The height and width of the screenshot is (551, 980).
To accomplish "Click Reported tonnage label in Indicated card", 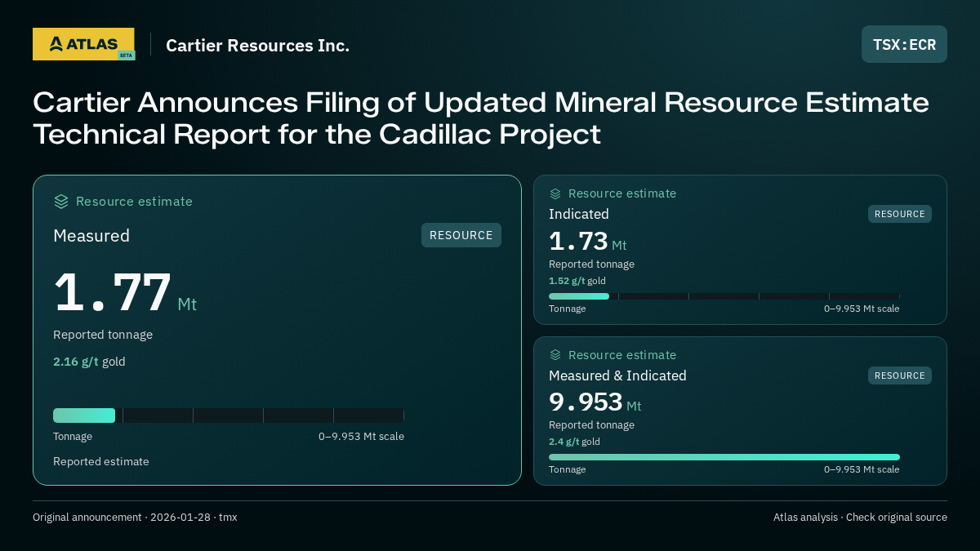I will (x=591, y=264).
